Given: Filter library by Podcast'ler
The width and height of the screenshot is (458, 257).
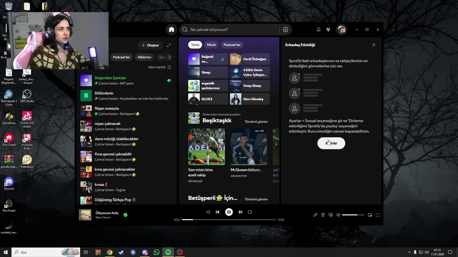Looking at the screenshot, I should click(x=121, y=57).
